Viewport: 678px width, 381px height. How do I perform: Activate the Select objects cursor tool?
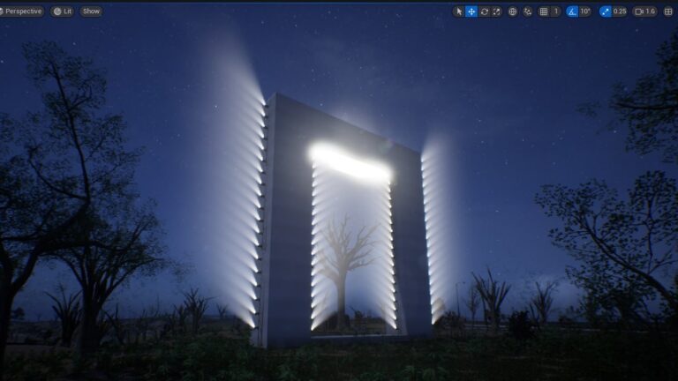point(459,11)
